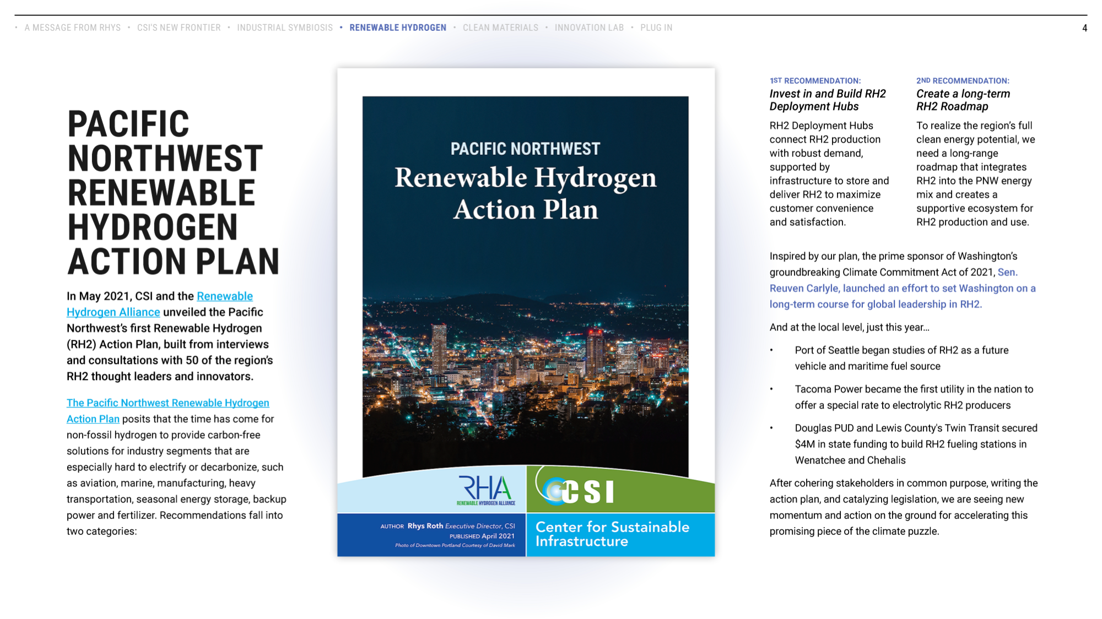Click 'And at the local level, just this year…'
Image resolution: width=1102 pixels, height=619 pixels.
pyautogui.click(x=849, y=327)
